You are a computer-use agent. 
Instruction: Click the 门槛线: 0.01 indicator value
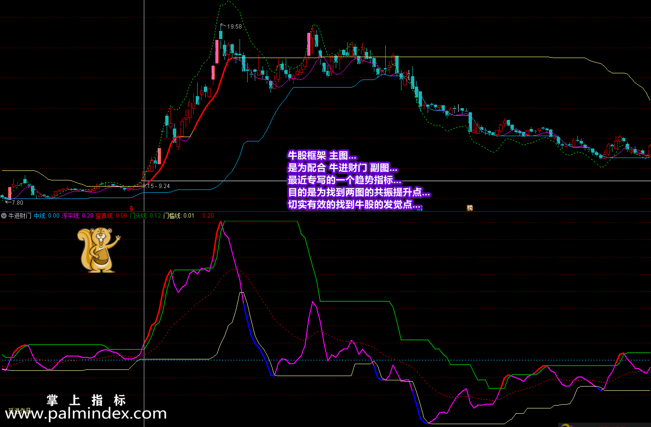point(179,216)
